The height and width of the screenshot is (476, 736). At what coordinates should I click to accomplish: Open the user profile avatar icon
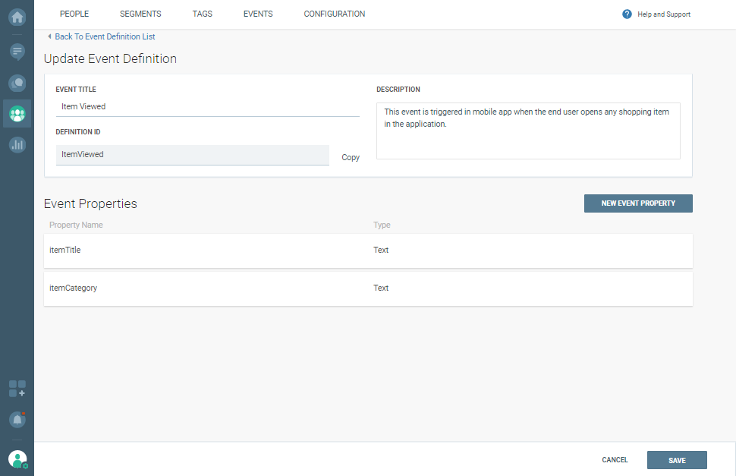[x=17, y=459]
